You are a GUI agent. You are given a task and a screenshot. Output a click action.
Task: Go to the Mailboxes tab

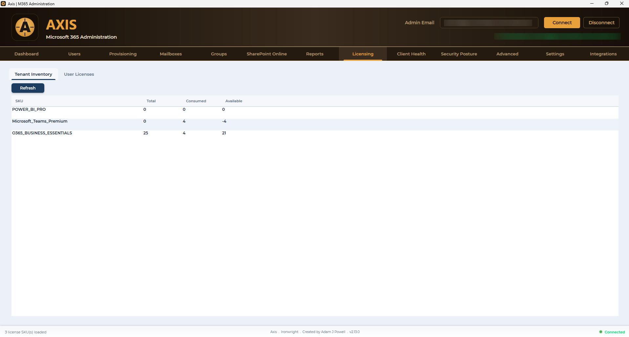click(171, 54)
